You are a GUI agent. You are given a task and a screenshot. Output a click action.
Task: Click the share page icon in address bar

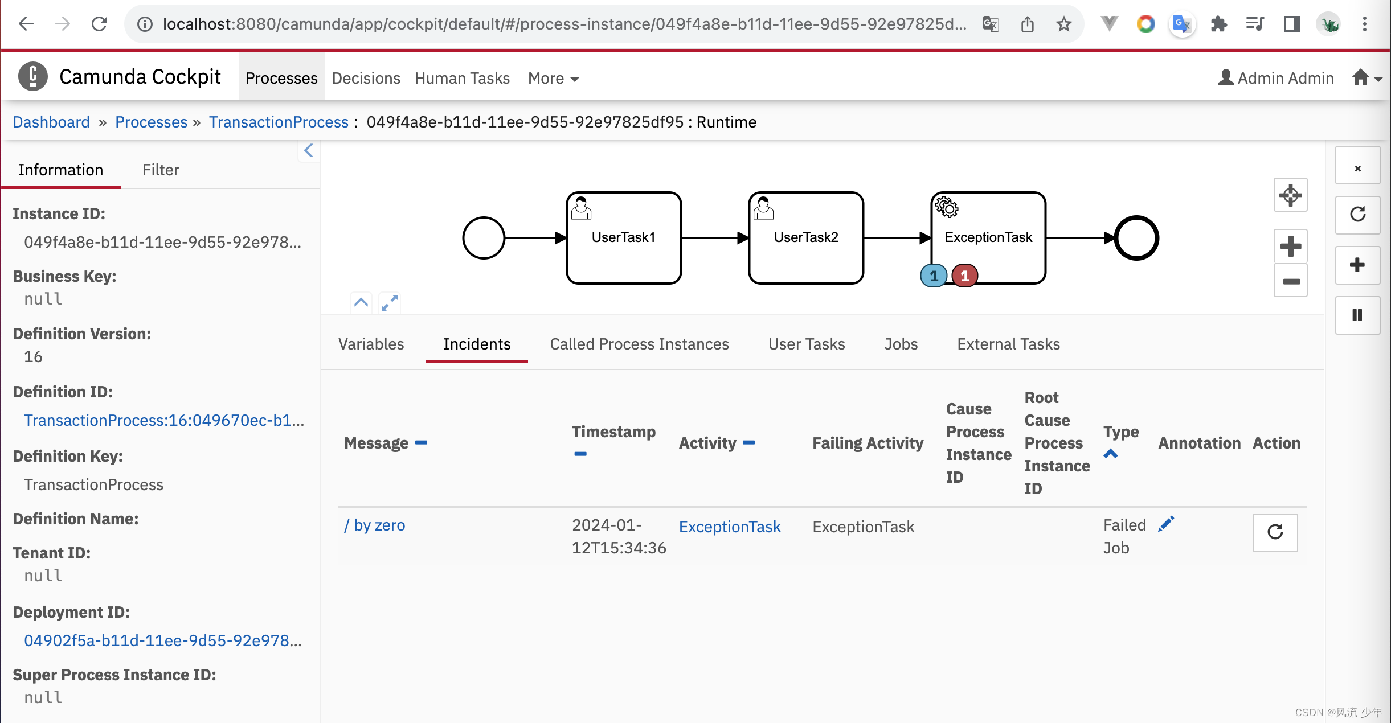[1028, 24]
